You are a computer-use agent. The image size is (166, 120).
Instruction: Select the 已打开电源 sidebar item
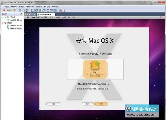coord(11,17)
